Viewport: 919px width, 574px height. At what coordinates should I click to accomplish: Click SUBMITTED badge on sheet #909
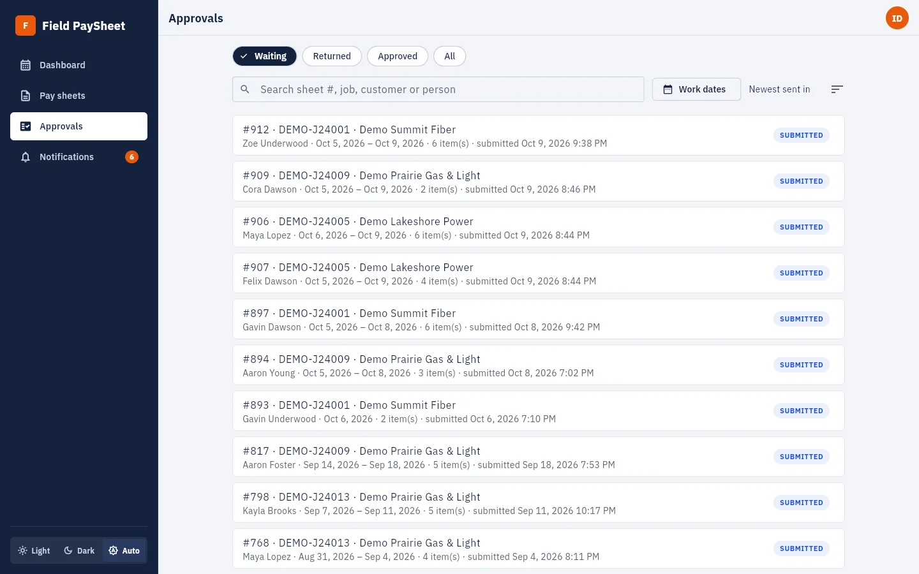pos(801,181)
